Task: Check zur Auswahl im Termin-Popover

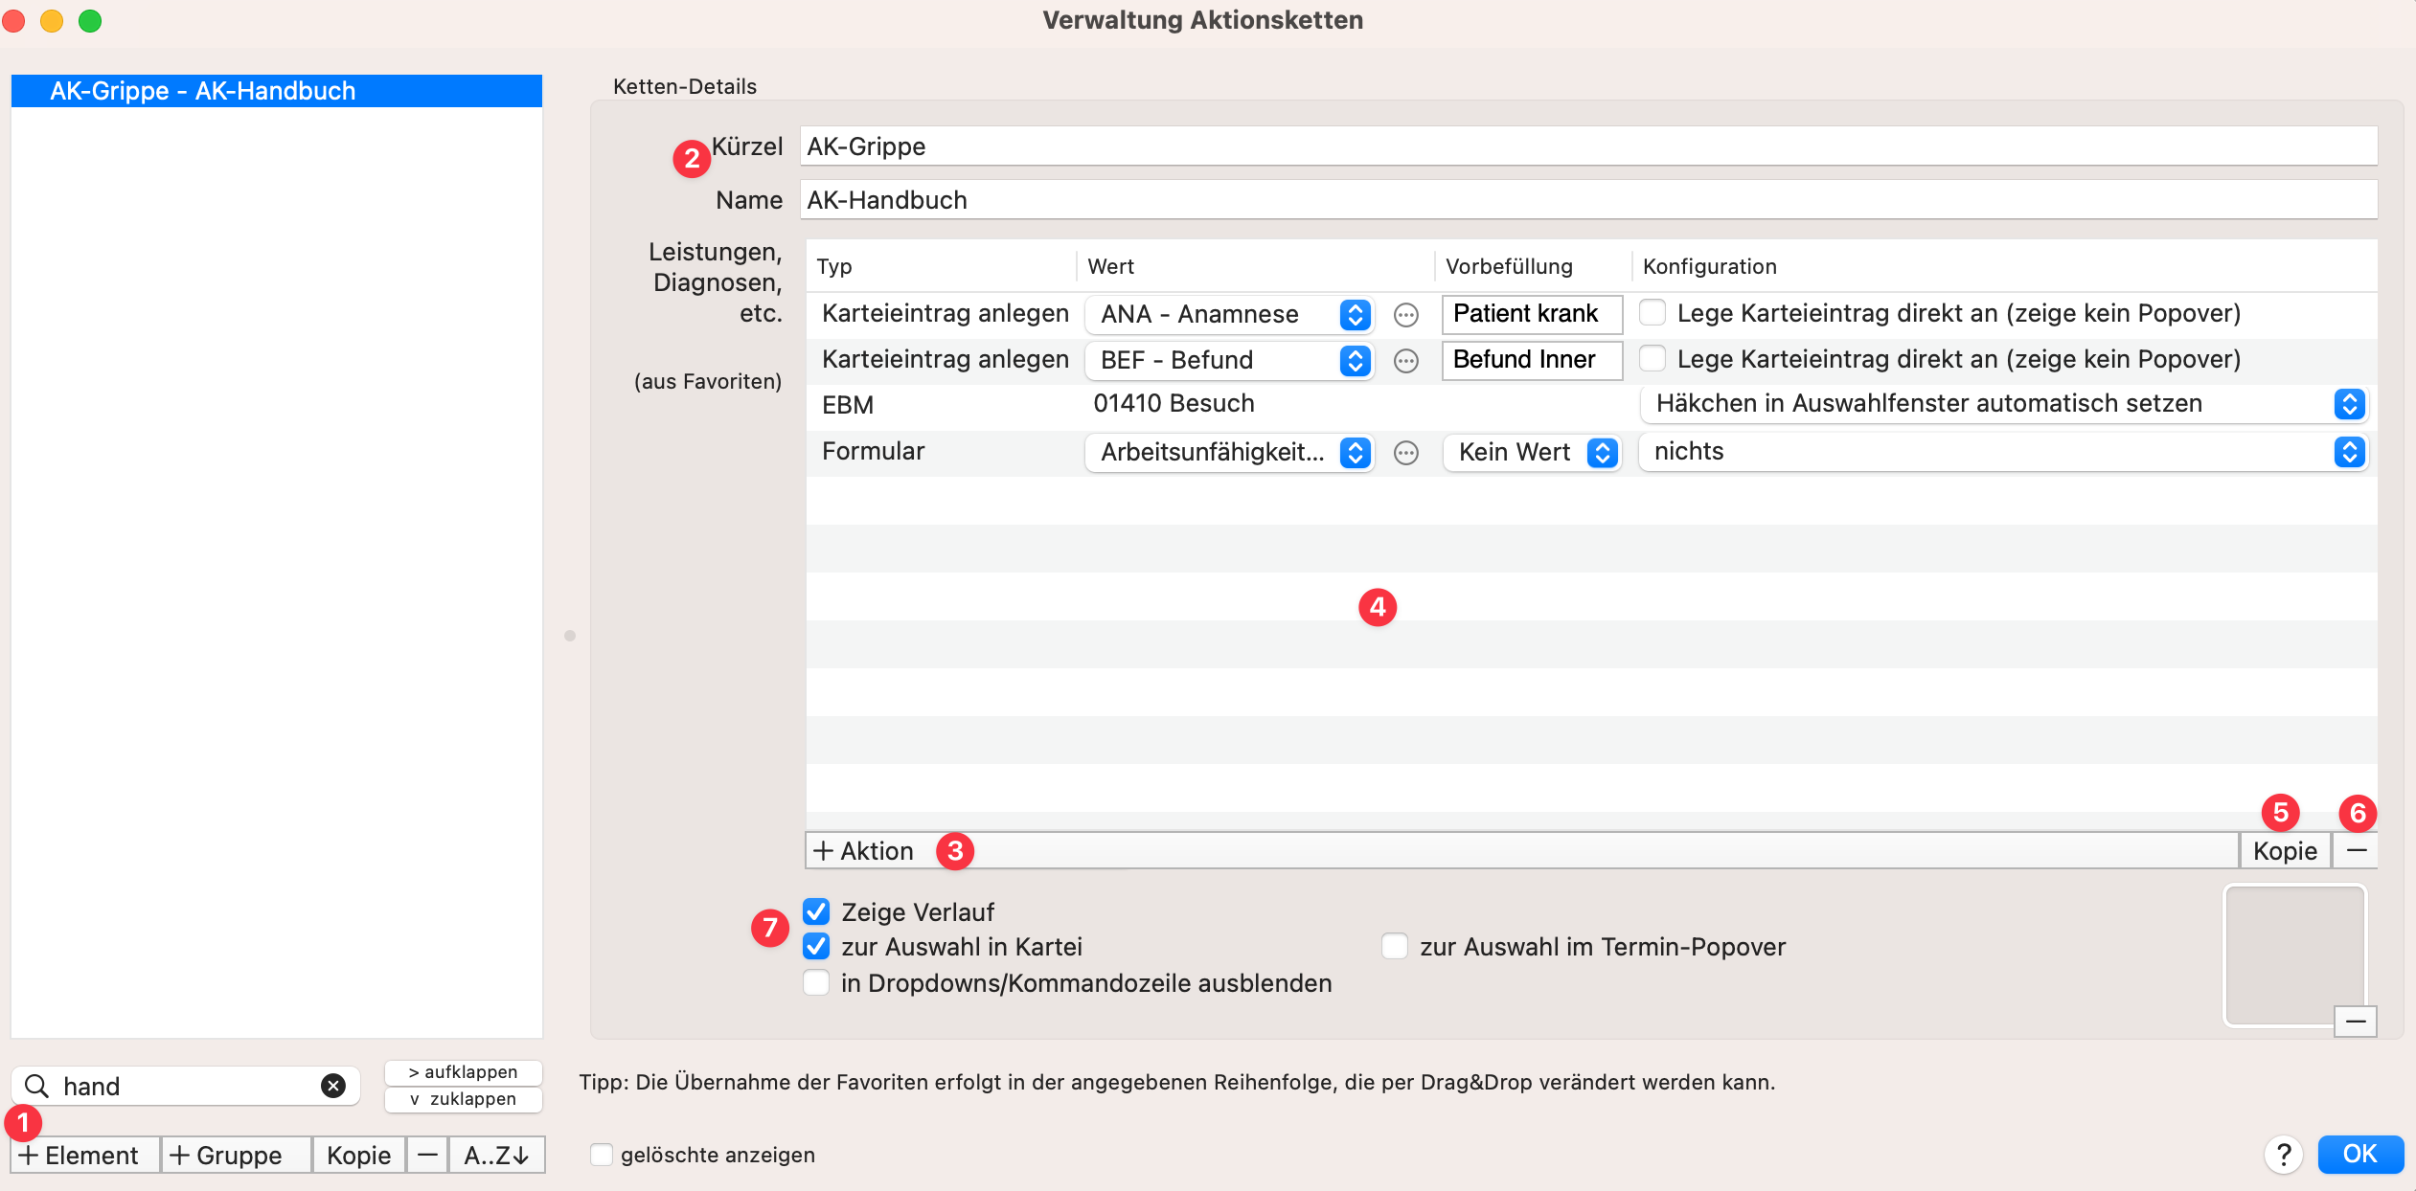Action: (1395, 946)
